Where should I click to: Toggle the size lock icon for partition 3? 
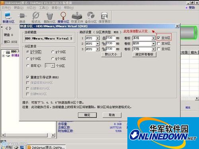(103, 49)
